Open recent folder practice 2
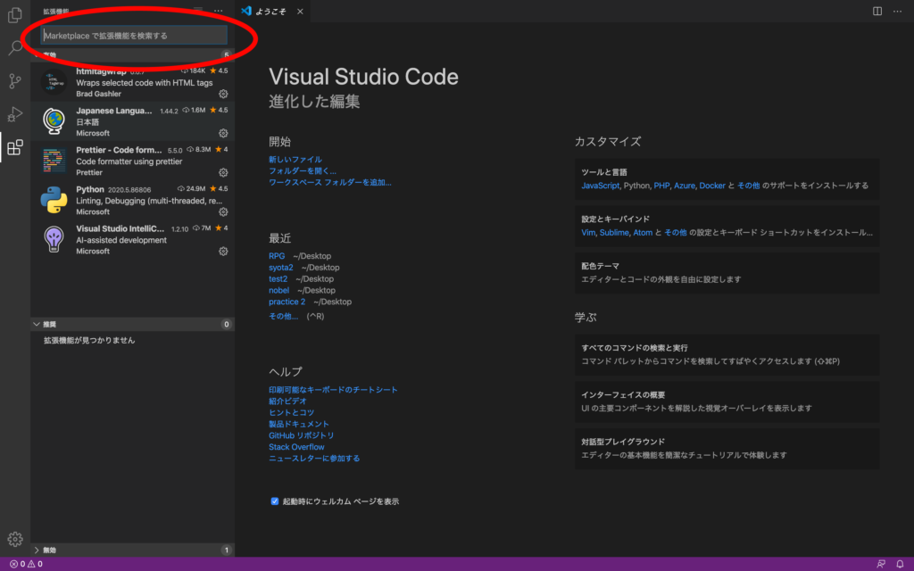Viewport: 914px width, 571px height. click(x=287, y=302)
